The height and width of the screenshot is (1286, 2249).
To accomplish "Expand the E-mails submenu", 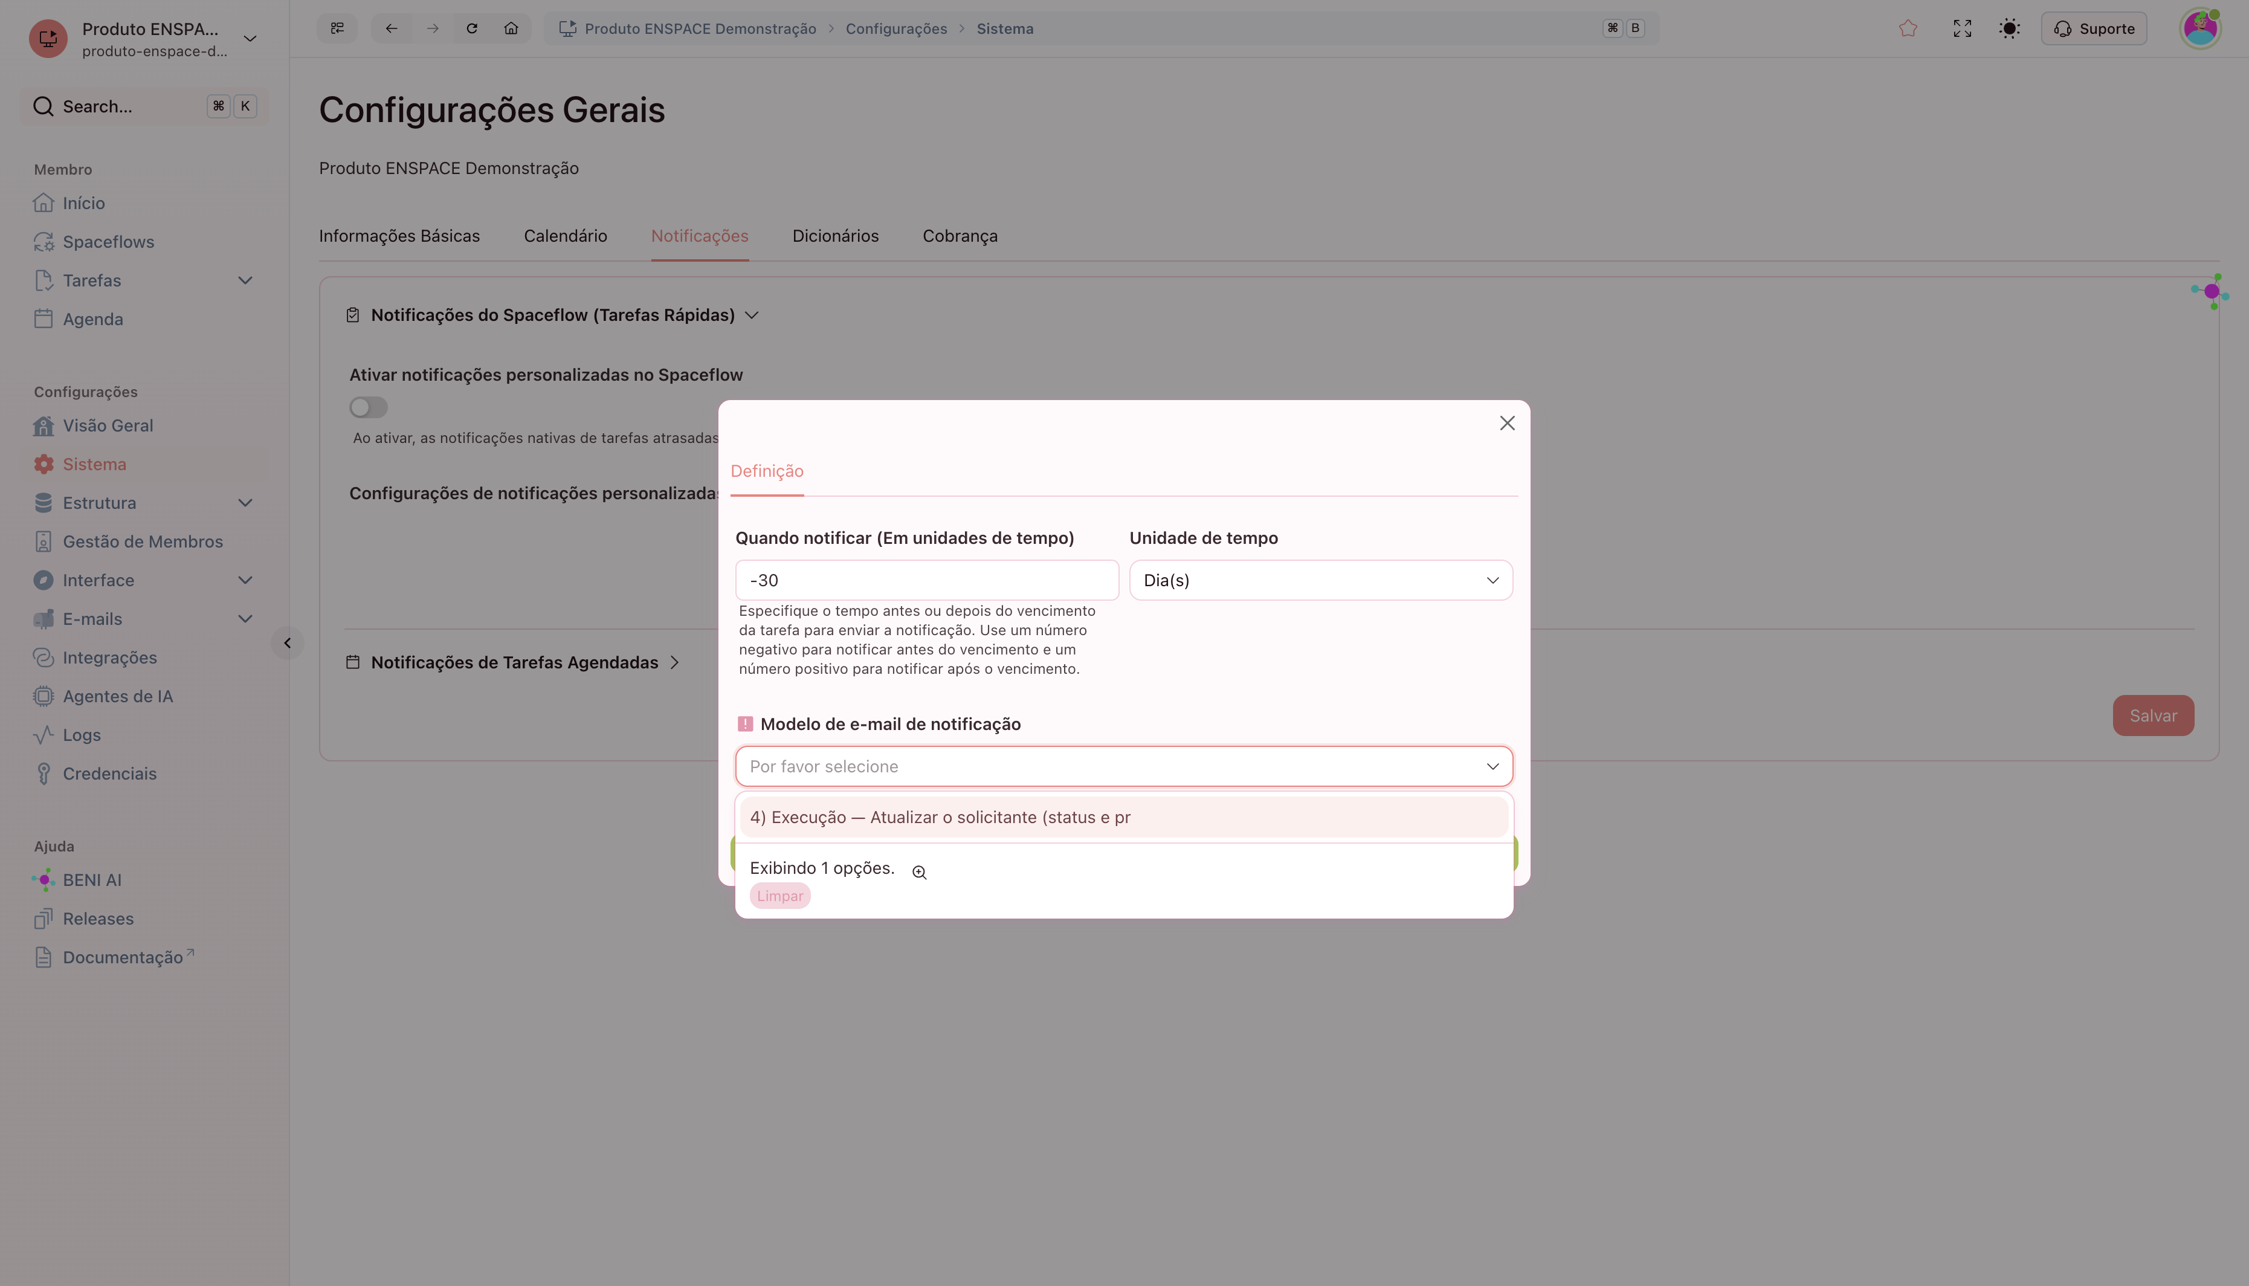I will pyautogui.click(x=245, y=619).
